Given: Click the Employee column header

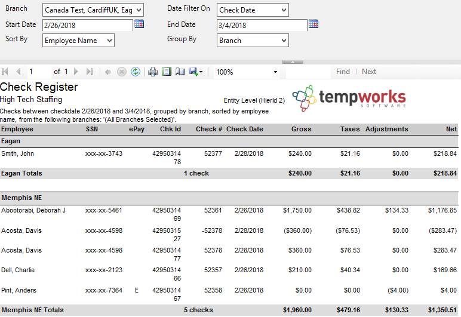Looking at the screenshot, I should click(x=17, y=130).
